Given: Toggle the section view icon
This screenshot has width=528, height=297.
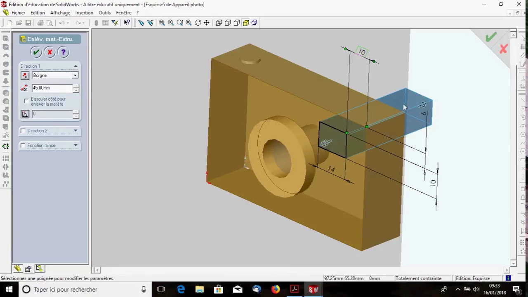Looking at the screenshot, I should [255, 23].
